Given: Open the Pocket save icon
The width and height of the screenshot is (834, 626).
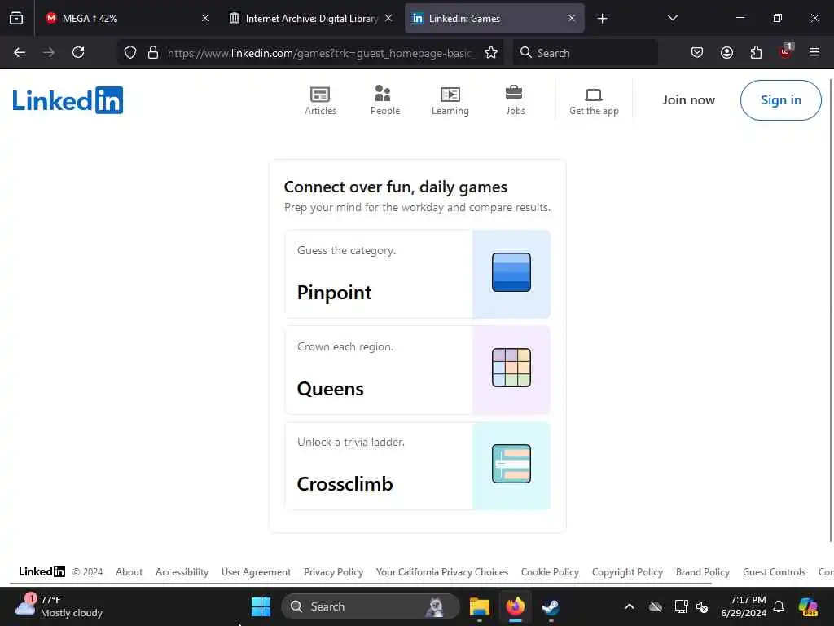Looking at the screenshot, I should coord(697,53).
